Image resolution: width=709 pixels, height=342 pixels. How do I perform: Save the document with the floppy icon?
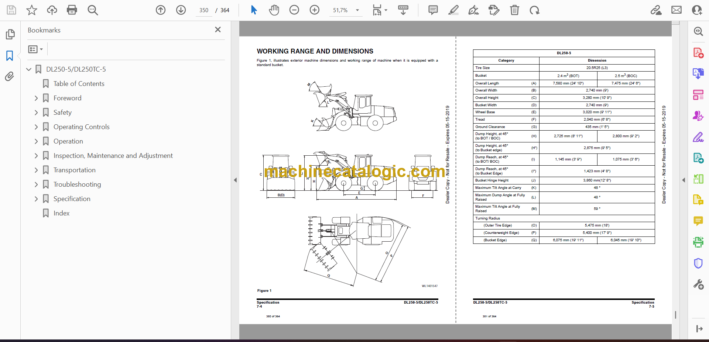click(x=11, y=10)
